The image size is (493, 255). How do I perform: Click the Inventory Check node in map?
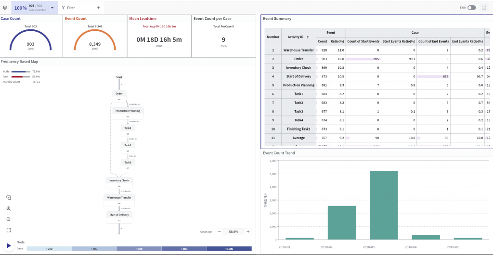119,181
